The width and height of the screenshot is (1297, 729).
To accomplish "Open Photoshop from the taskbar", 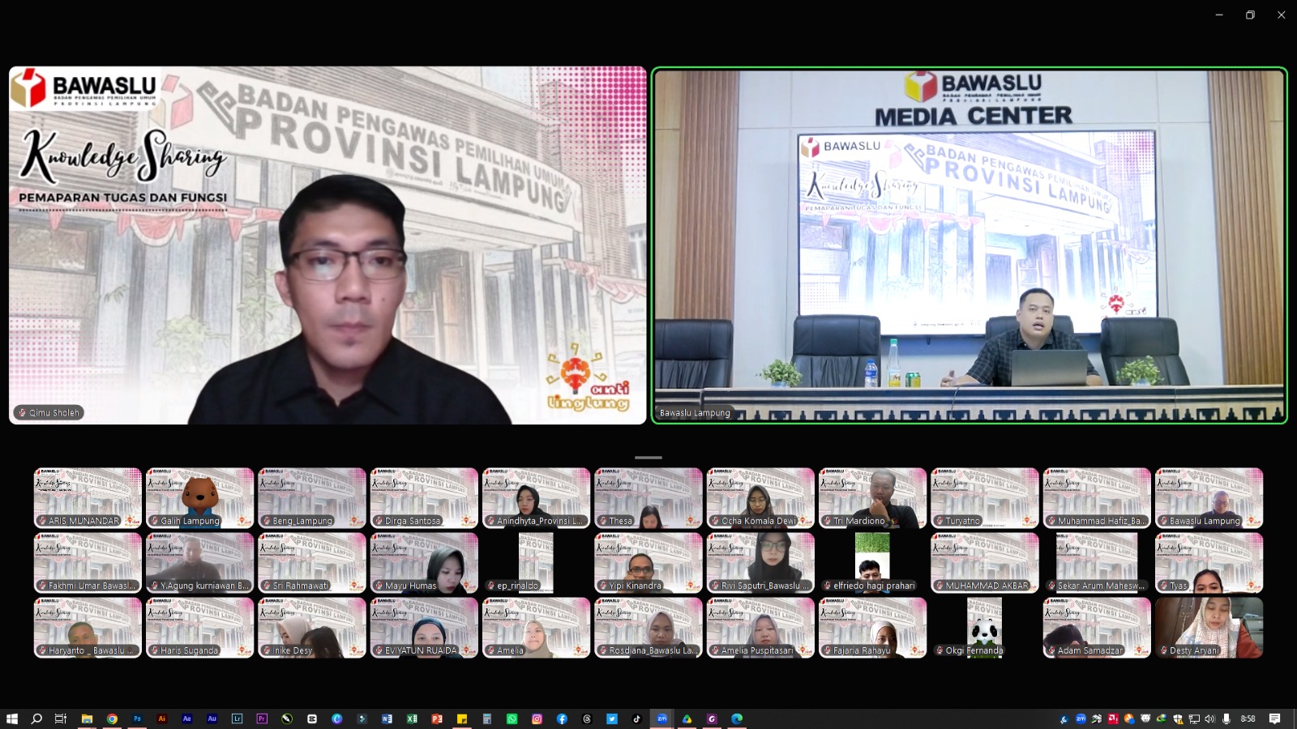I will coord(137,718).
